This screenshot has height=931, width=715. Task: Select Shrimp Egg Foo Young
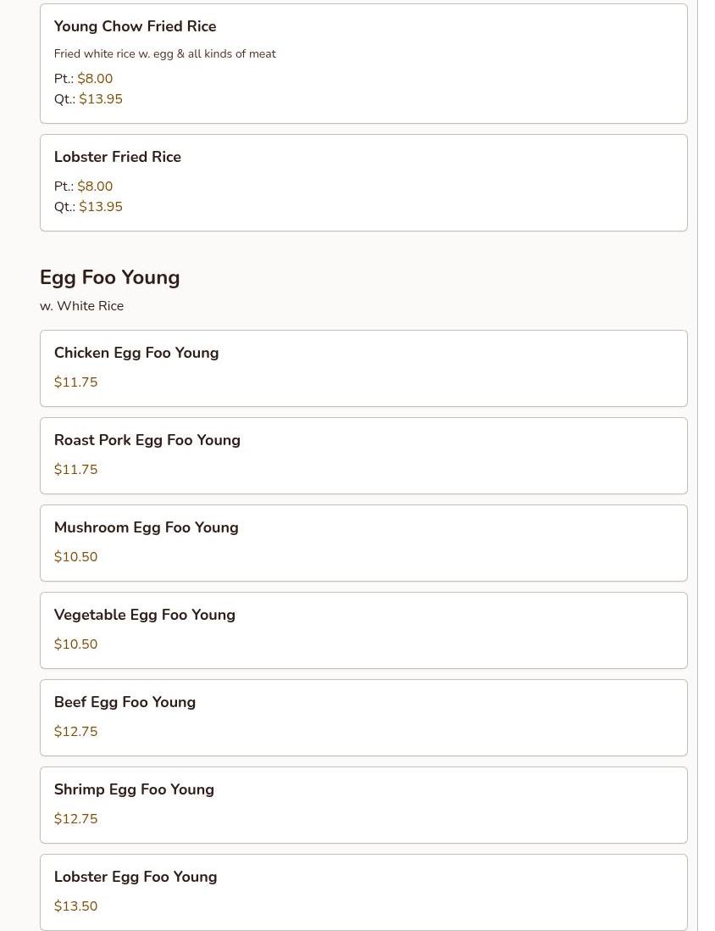pos(134,789)
